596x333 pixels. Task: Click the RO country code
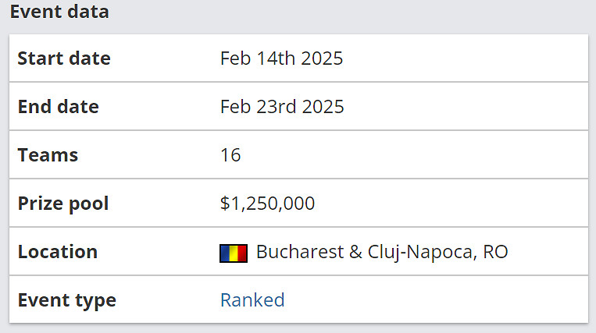[x=495, y=253]
